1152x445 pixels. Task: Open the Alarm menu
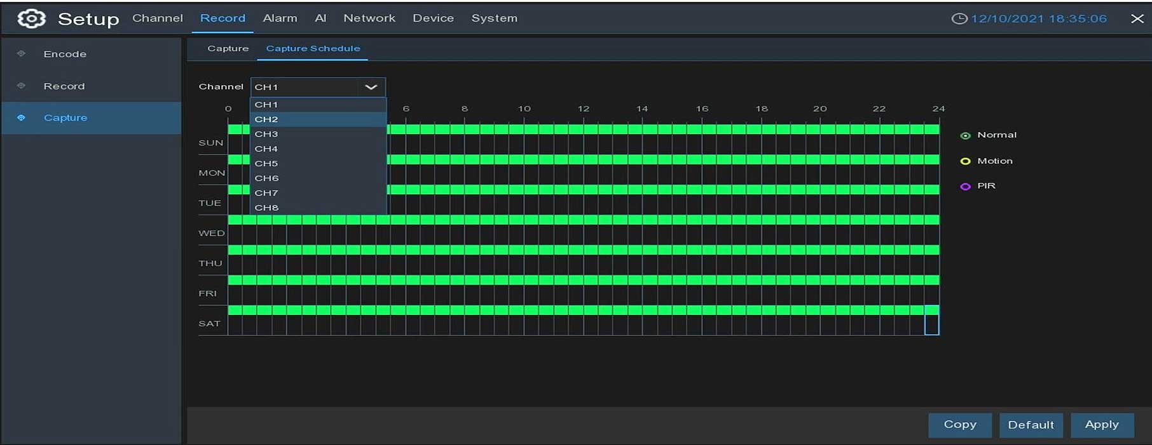point(280,18)
